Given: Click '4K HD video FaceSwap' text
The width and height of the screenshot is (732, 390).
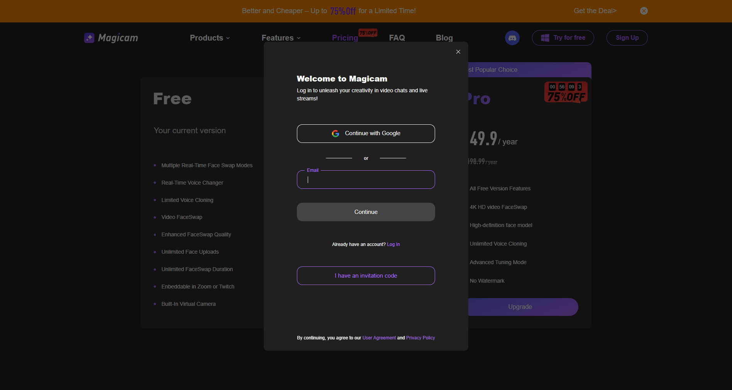Looking at the screenshot, I should point(498,207).
